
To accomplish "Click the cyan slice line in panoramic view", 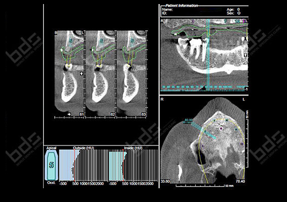I will pyautogui.click(x=208, y=55).
